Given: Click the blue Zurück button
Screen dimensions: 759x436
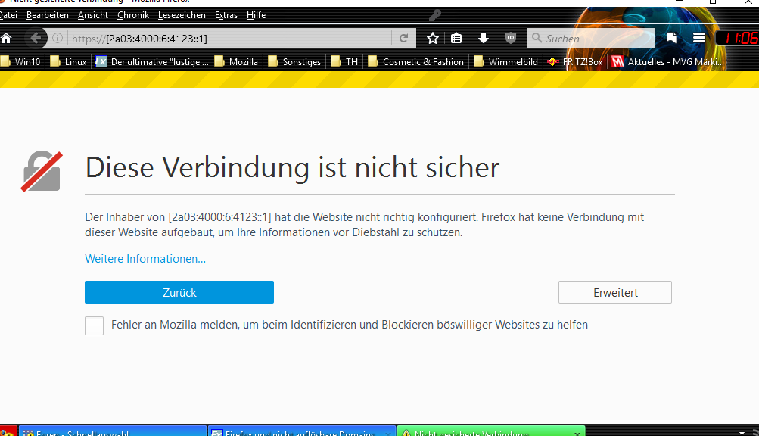Looking at the screenshot, I should (179, 292).
